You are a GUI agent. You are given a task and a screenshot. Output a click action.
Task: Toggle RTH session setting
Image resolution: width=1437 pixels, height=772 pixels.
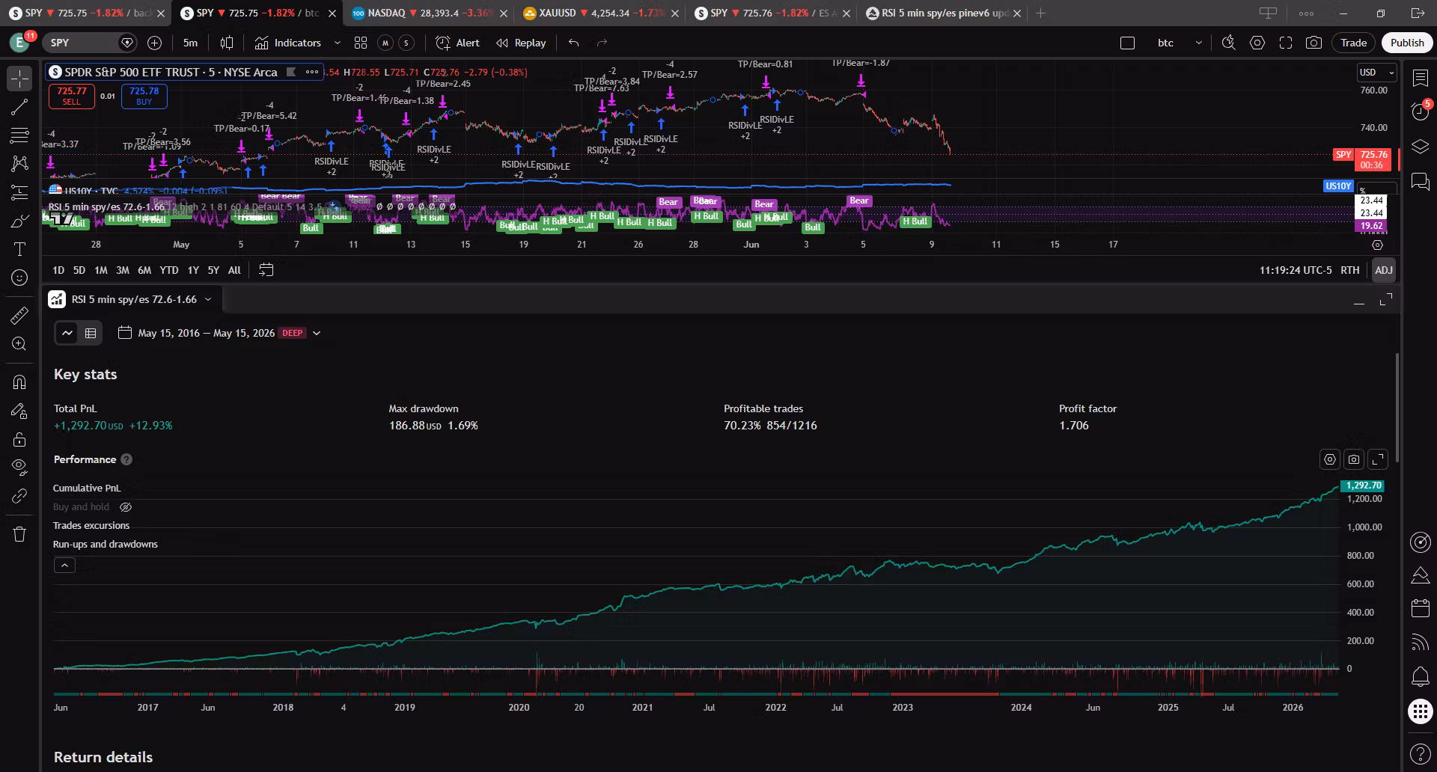[x=1349, y=270]
